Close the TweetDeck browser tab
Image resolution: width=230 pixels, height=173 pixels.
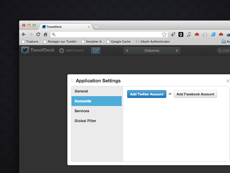(89, 27)
